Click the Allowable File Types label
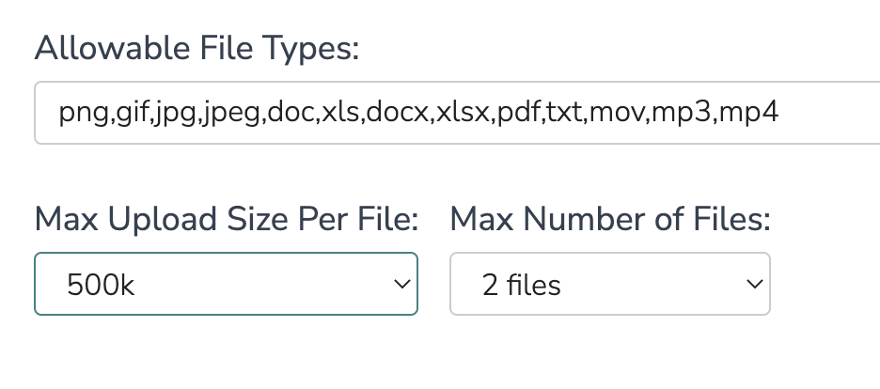 coord(196,48)
